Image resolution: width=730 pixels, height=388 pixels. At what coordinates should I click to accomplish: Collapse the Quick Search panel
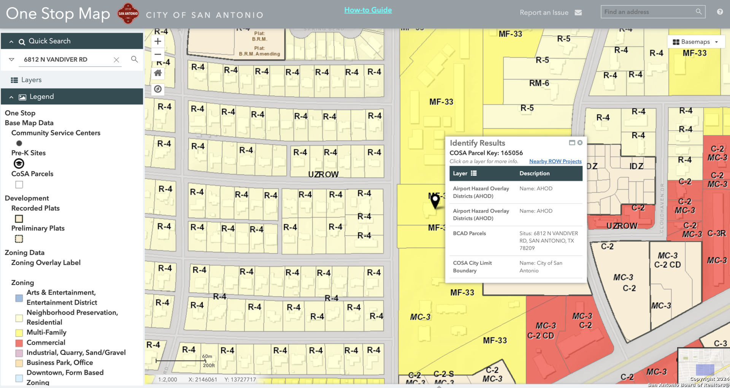pyautogui.click(x=11, y=41)
